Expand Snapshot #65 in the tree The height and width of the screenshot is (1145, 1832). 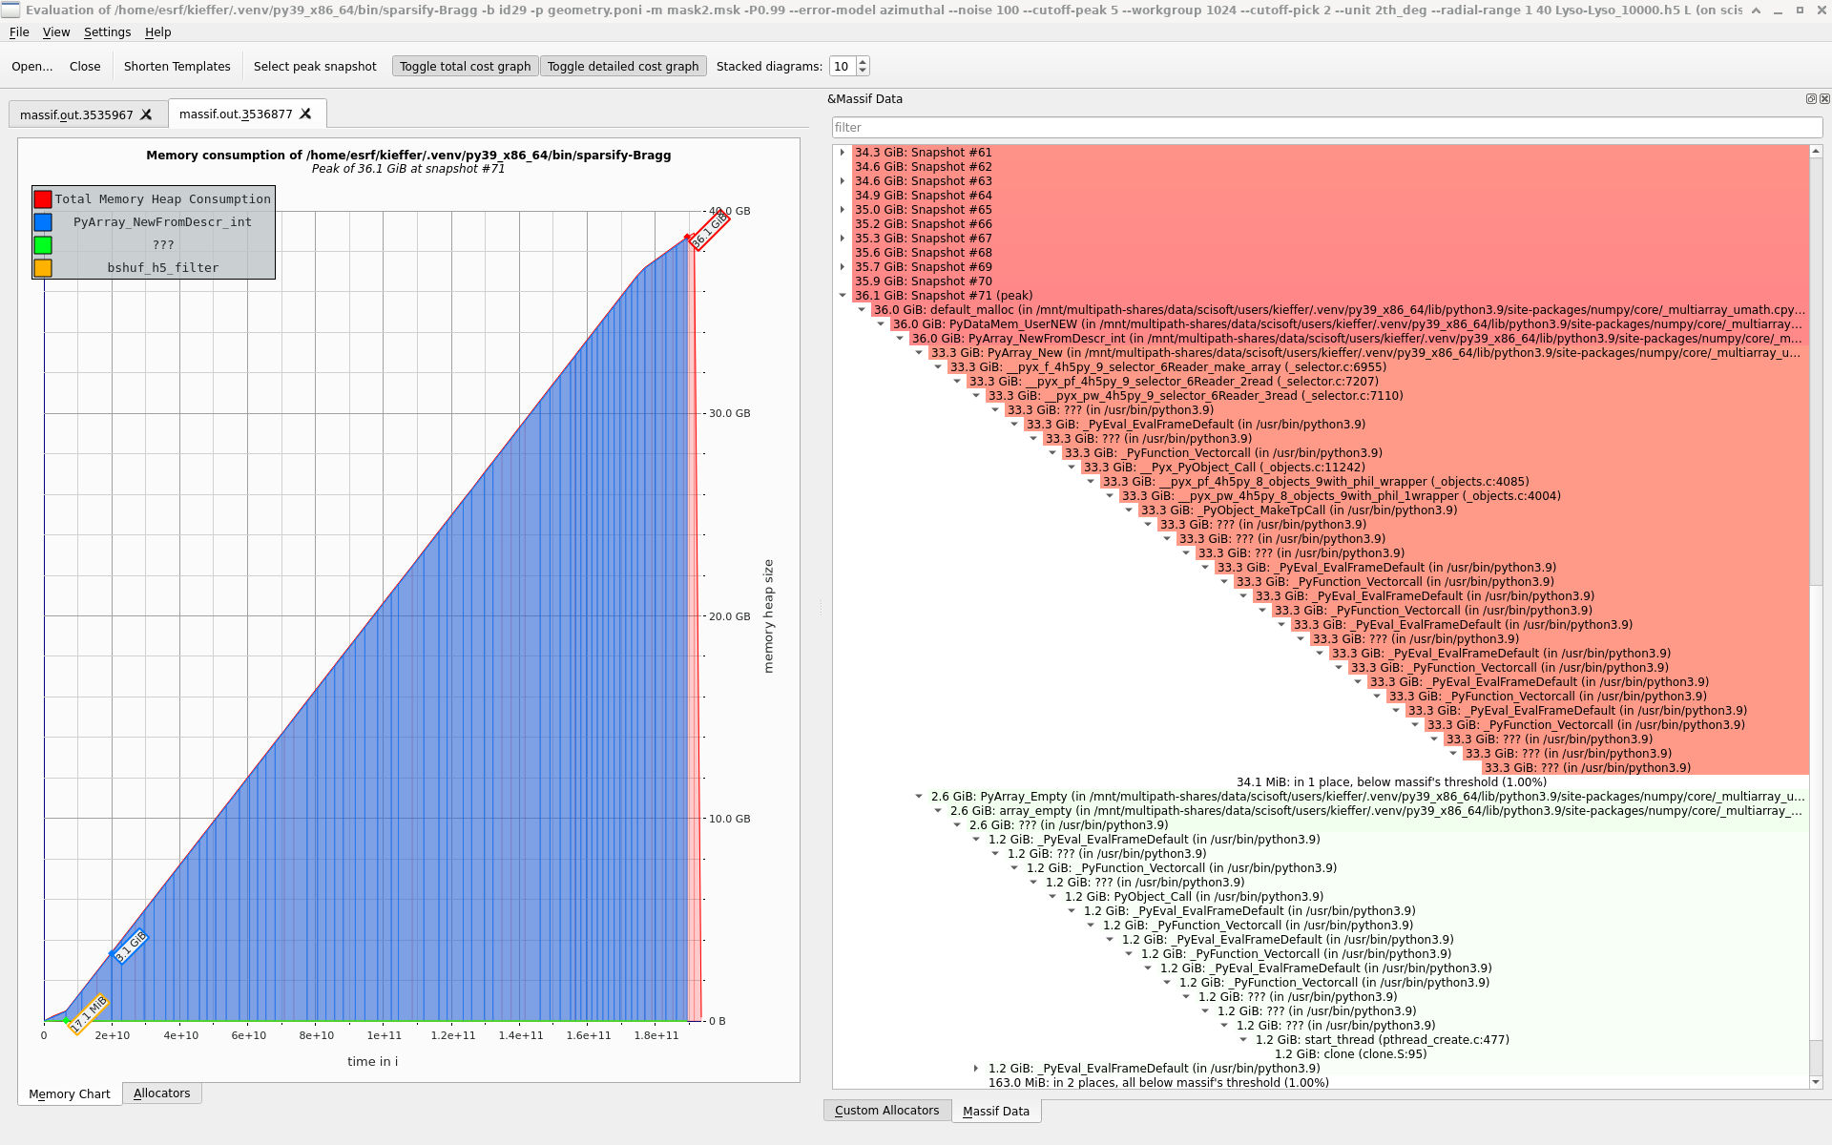(x=843, y=210)
